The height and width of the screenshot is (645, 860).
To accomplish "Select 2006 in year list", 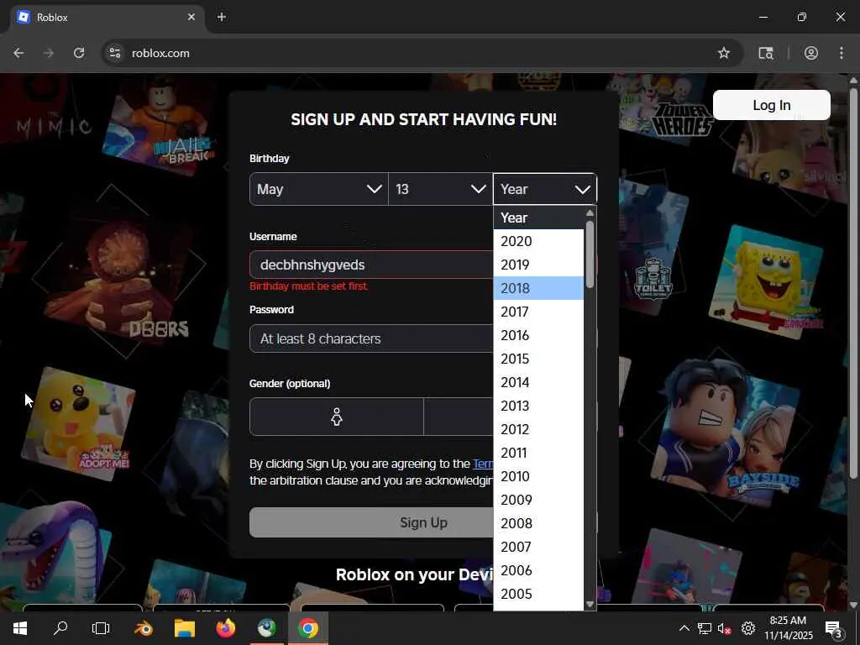I will click(x=538, y=570).
